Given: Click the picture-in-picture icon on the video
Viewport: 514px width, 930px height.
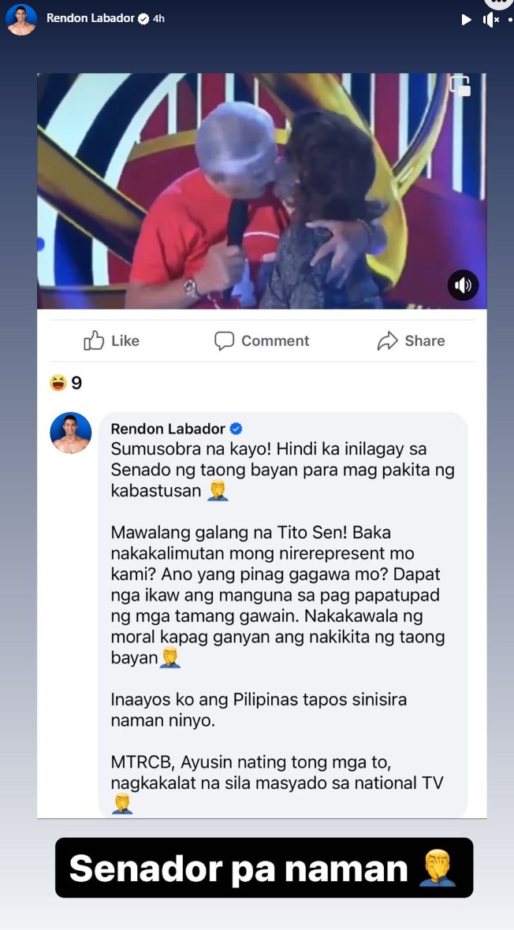Looking at the screenshot, I should click(x=460, y=85).
